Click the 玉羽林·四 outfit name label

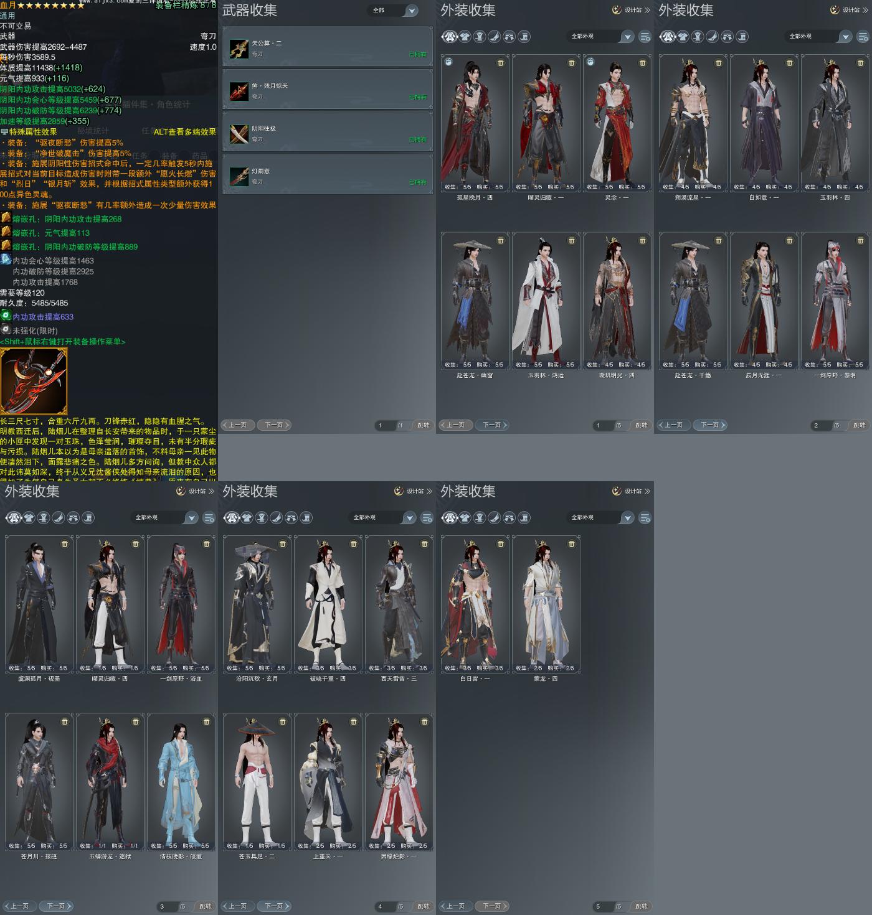[835, 197]
